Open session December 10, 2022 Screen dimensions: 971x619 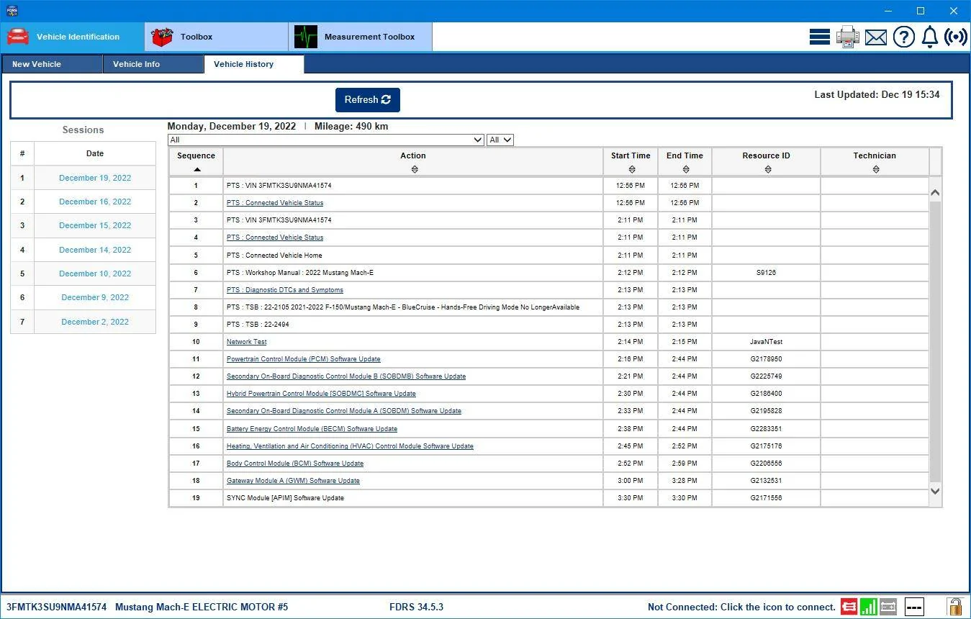pyautogui.click(x=95, y=274)
